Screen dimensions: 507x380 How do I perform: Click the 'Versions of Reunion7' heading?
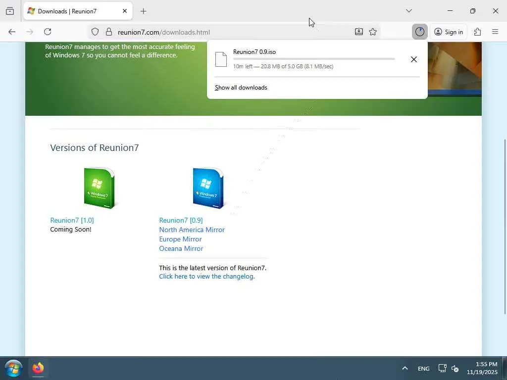[95, 147]
